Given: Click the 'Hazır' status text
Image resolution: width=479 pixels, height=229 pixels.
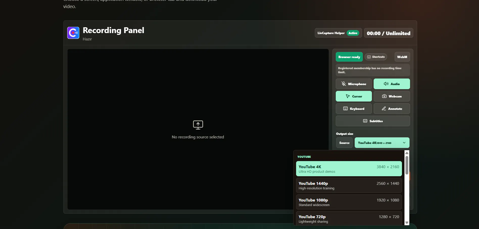Looking at the screenshot, I should (87, 39).
